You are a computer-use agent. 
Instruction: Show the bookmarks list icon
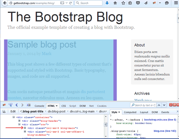(130, 3)
